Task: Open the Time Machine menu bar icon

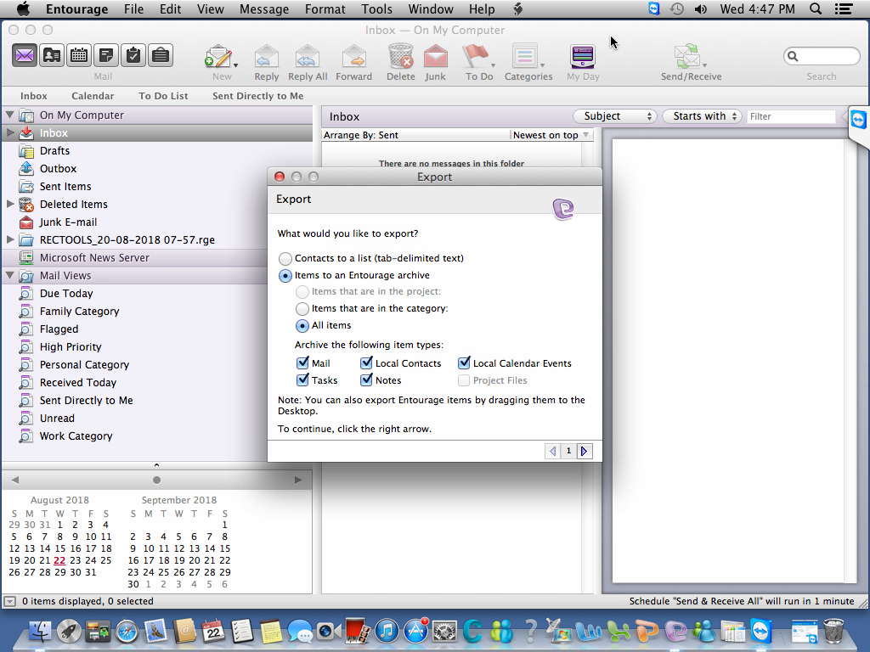Action: [x=677, y=8]
